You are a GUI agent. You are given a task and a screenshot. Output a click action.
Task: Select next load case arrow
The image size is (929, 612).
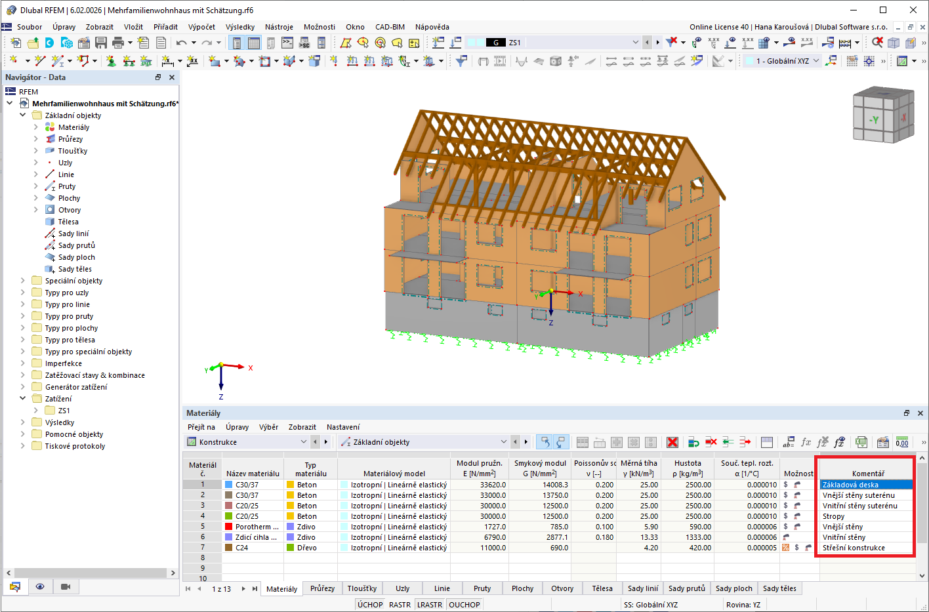click(x=658, y=43)
